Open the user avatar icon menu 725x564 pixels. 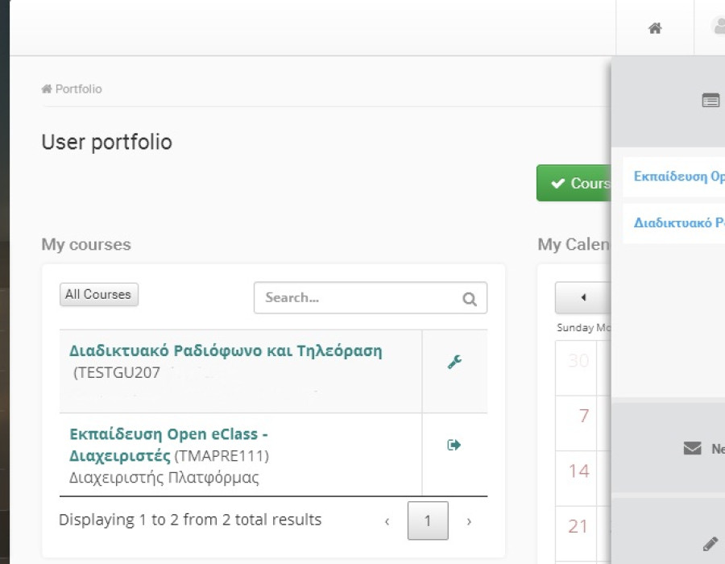[x=719, y=26]
